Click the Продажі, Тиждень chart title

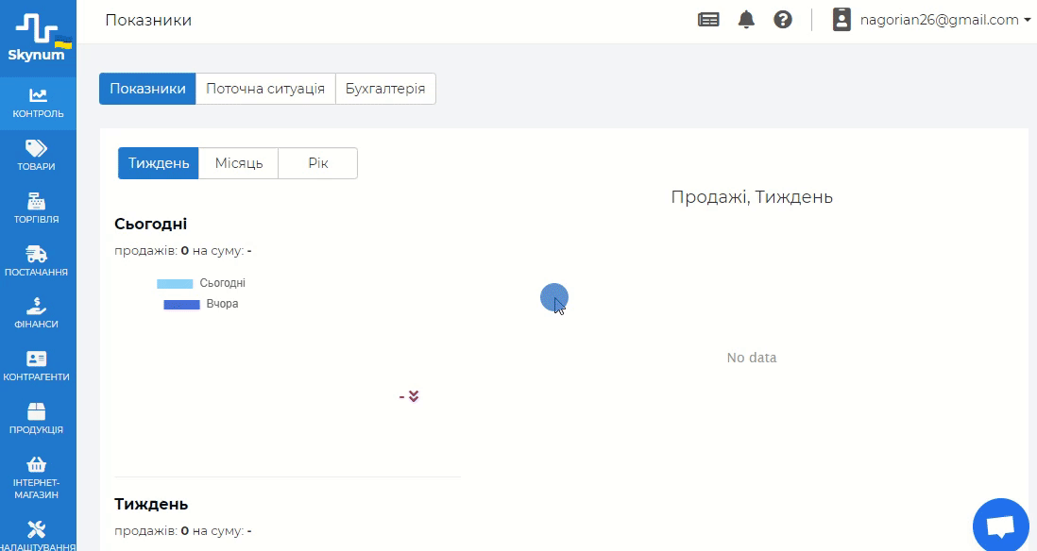coord(752,197)
